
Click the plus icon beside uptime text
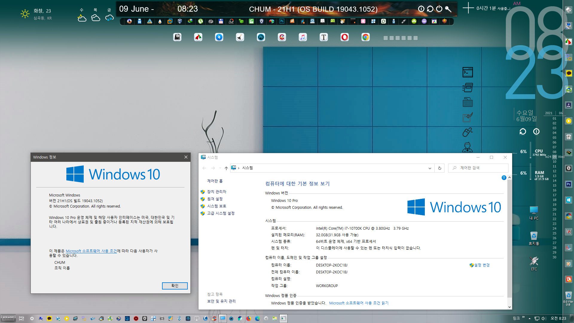(x=468, y=8)
